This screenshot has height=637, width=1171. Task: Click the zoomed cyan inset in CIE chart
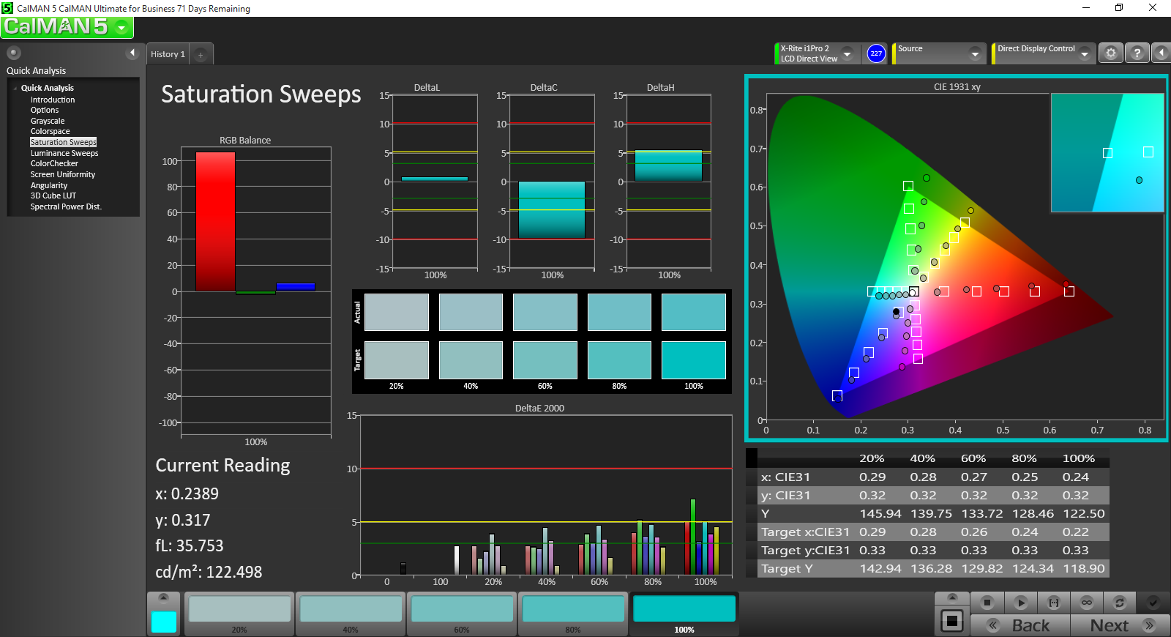pyautogui.click(x=1107, y=152)
